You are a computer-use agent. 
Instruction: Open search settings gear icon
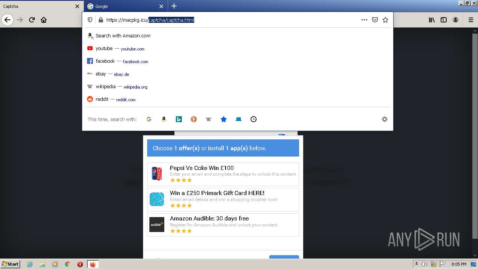tap(385, 119)
